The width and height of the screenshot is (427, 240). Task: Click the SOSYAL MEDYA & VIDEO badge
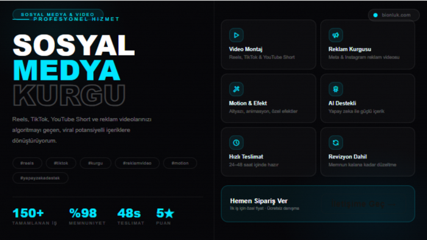[x=58, y=15]
